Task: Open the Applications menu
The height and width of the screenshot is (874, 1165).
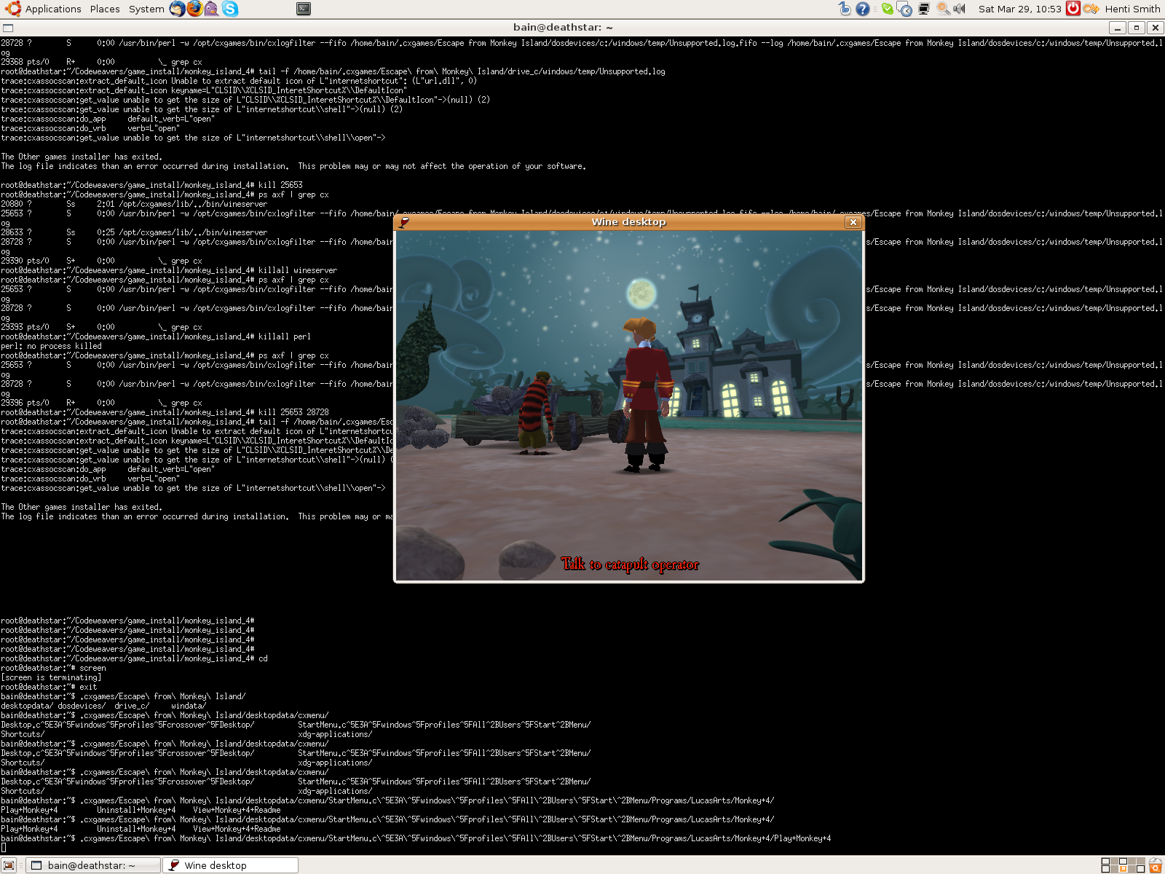Action: point(52,9)
